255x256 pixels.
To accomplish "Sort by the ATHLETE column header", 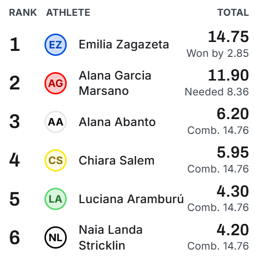I will point(68,12).
